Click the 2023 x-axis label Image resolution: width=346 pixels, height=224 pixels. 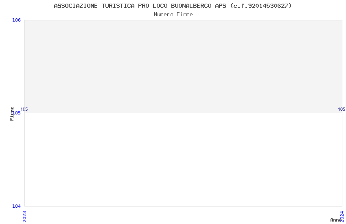click(x=24, y=217)
